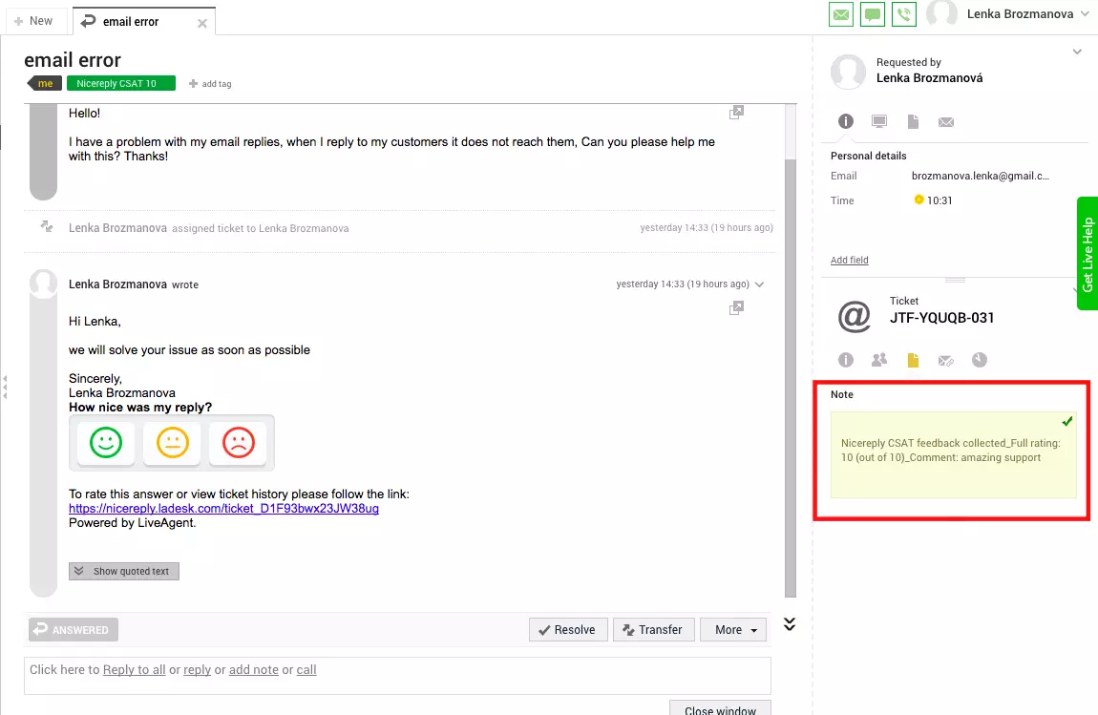Open the ticket history clock icon
Screen dimensions: 1098x715
tap(979, 360)
